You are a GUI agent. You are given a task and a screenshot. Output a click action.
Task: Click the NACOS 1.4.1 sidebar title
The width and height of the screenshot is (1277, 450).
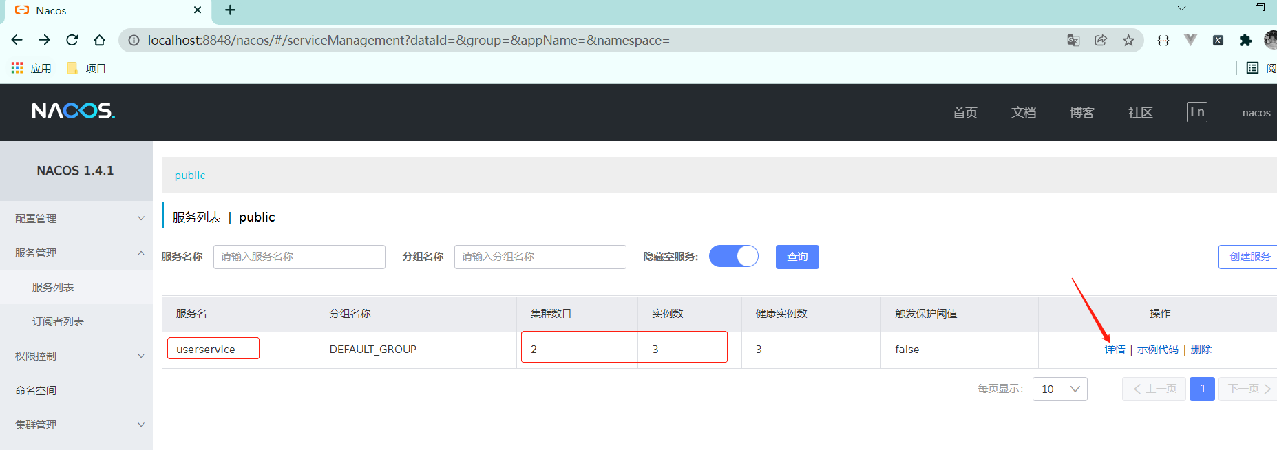75,171
